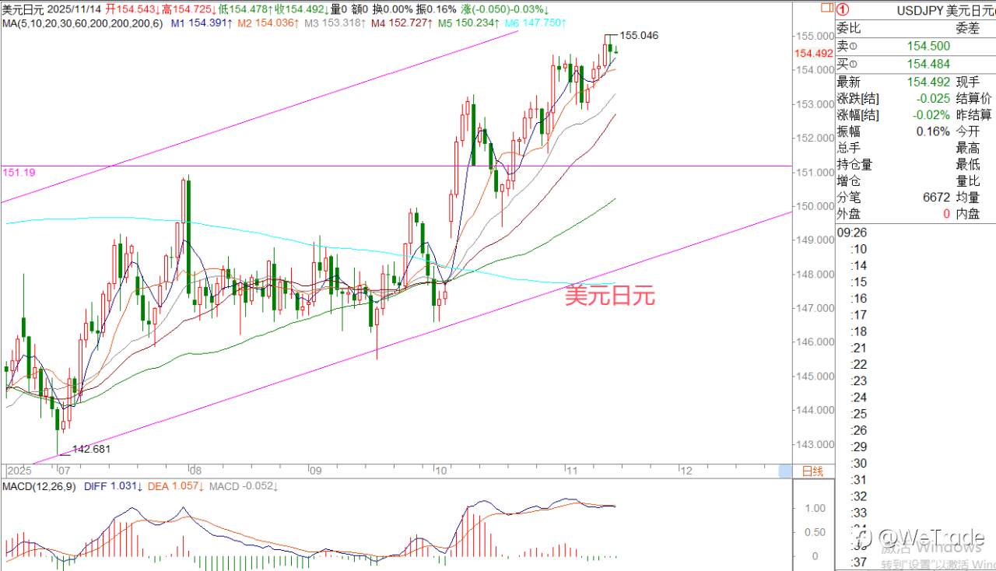Image resolution: width=996 pixels, height=571 pixels.
Task: Click the red 154.492 current price on axis
Action: pos(814,53)
